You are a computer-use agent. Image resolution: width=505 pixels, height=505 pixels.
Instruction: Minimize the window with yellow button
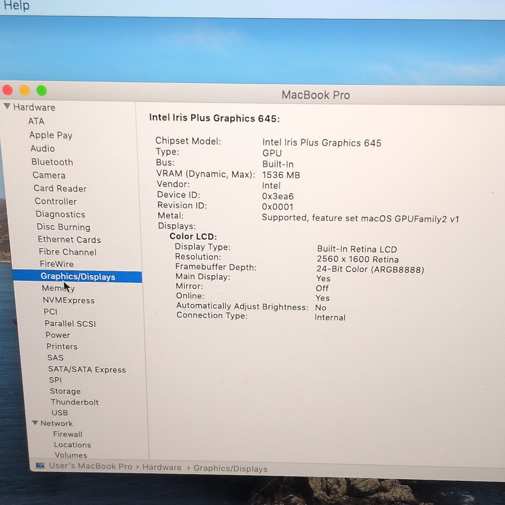(x=25, y=90)
